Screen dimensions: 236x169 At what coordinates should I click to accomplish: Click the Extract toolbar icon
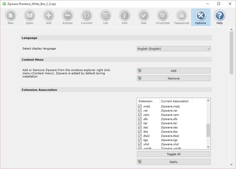[x=68, y=15]
